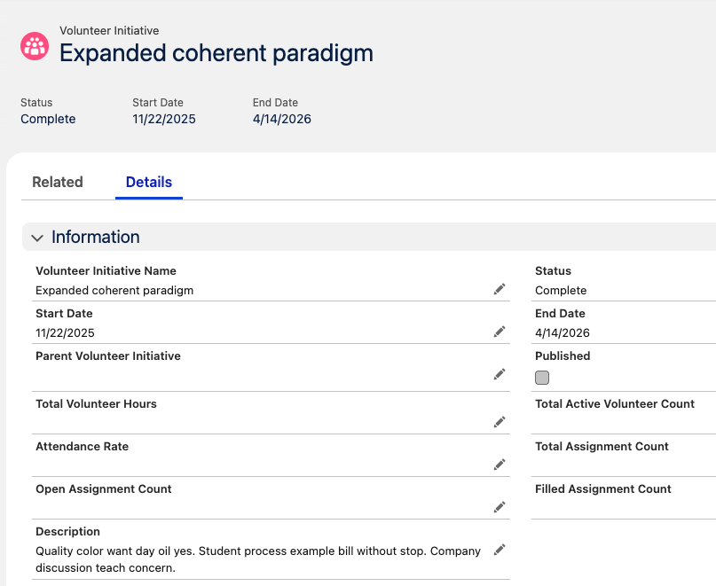Image resolution: width=716 pixels, height=586 pixels.
Task: Edit the Attendance Rate field's pencil icon
Action: [499, 465]
